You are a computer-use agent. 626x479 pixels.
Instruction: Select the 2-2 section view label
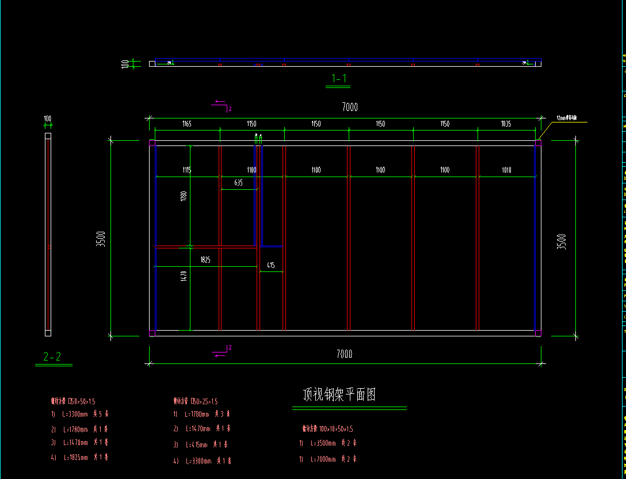(x=53, y=357)
